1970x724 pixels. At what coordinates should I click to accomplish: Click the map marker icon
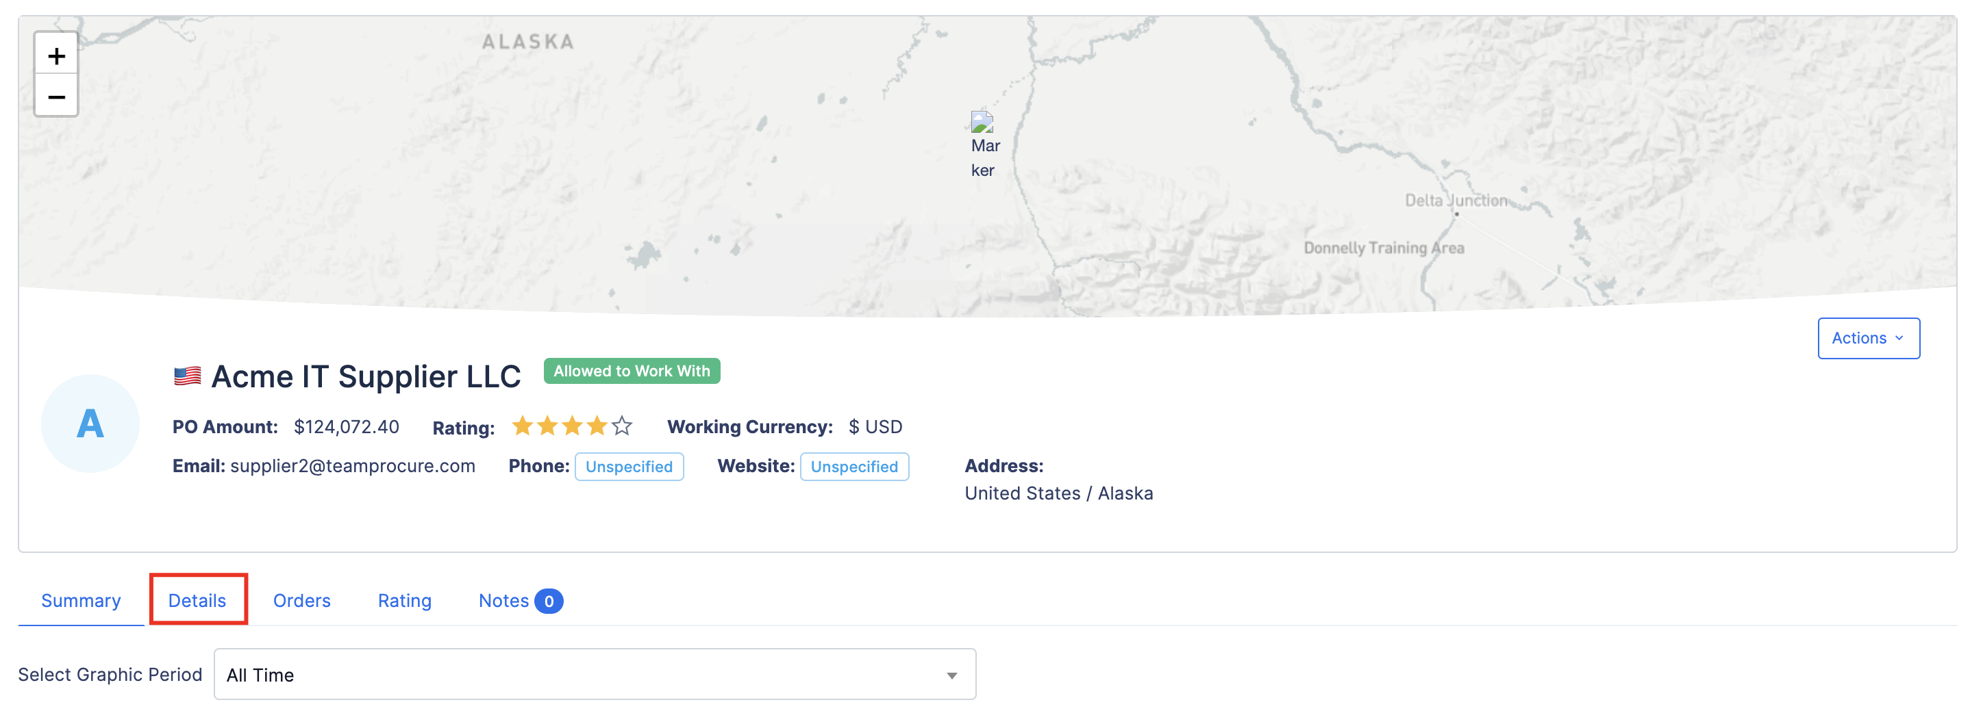coord(982,122)
